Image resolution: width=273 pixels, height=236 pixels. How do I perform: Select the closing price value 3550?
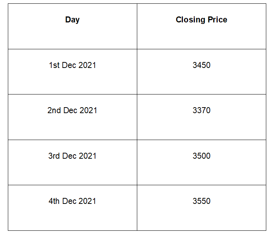[201, 201]
